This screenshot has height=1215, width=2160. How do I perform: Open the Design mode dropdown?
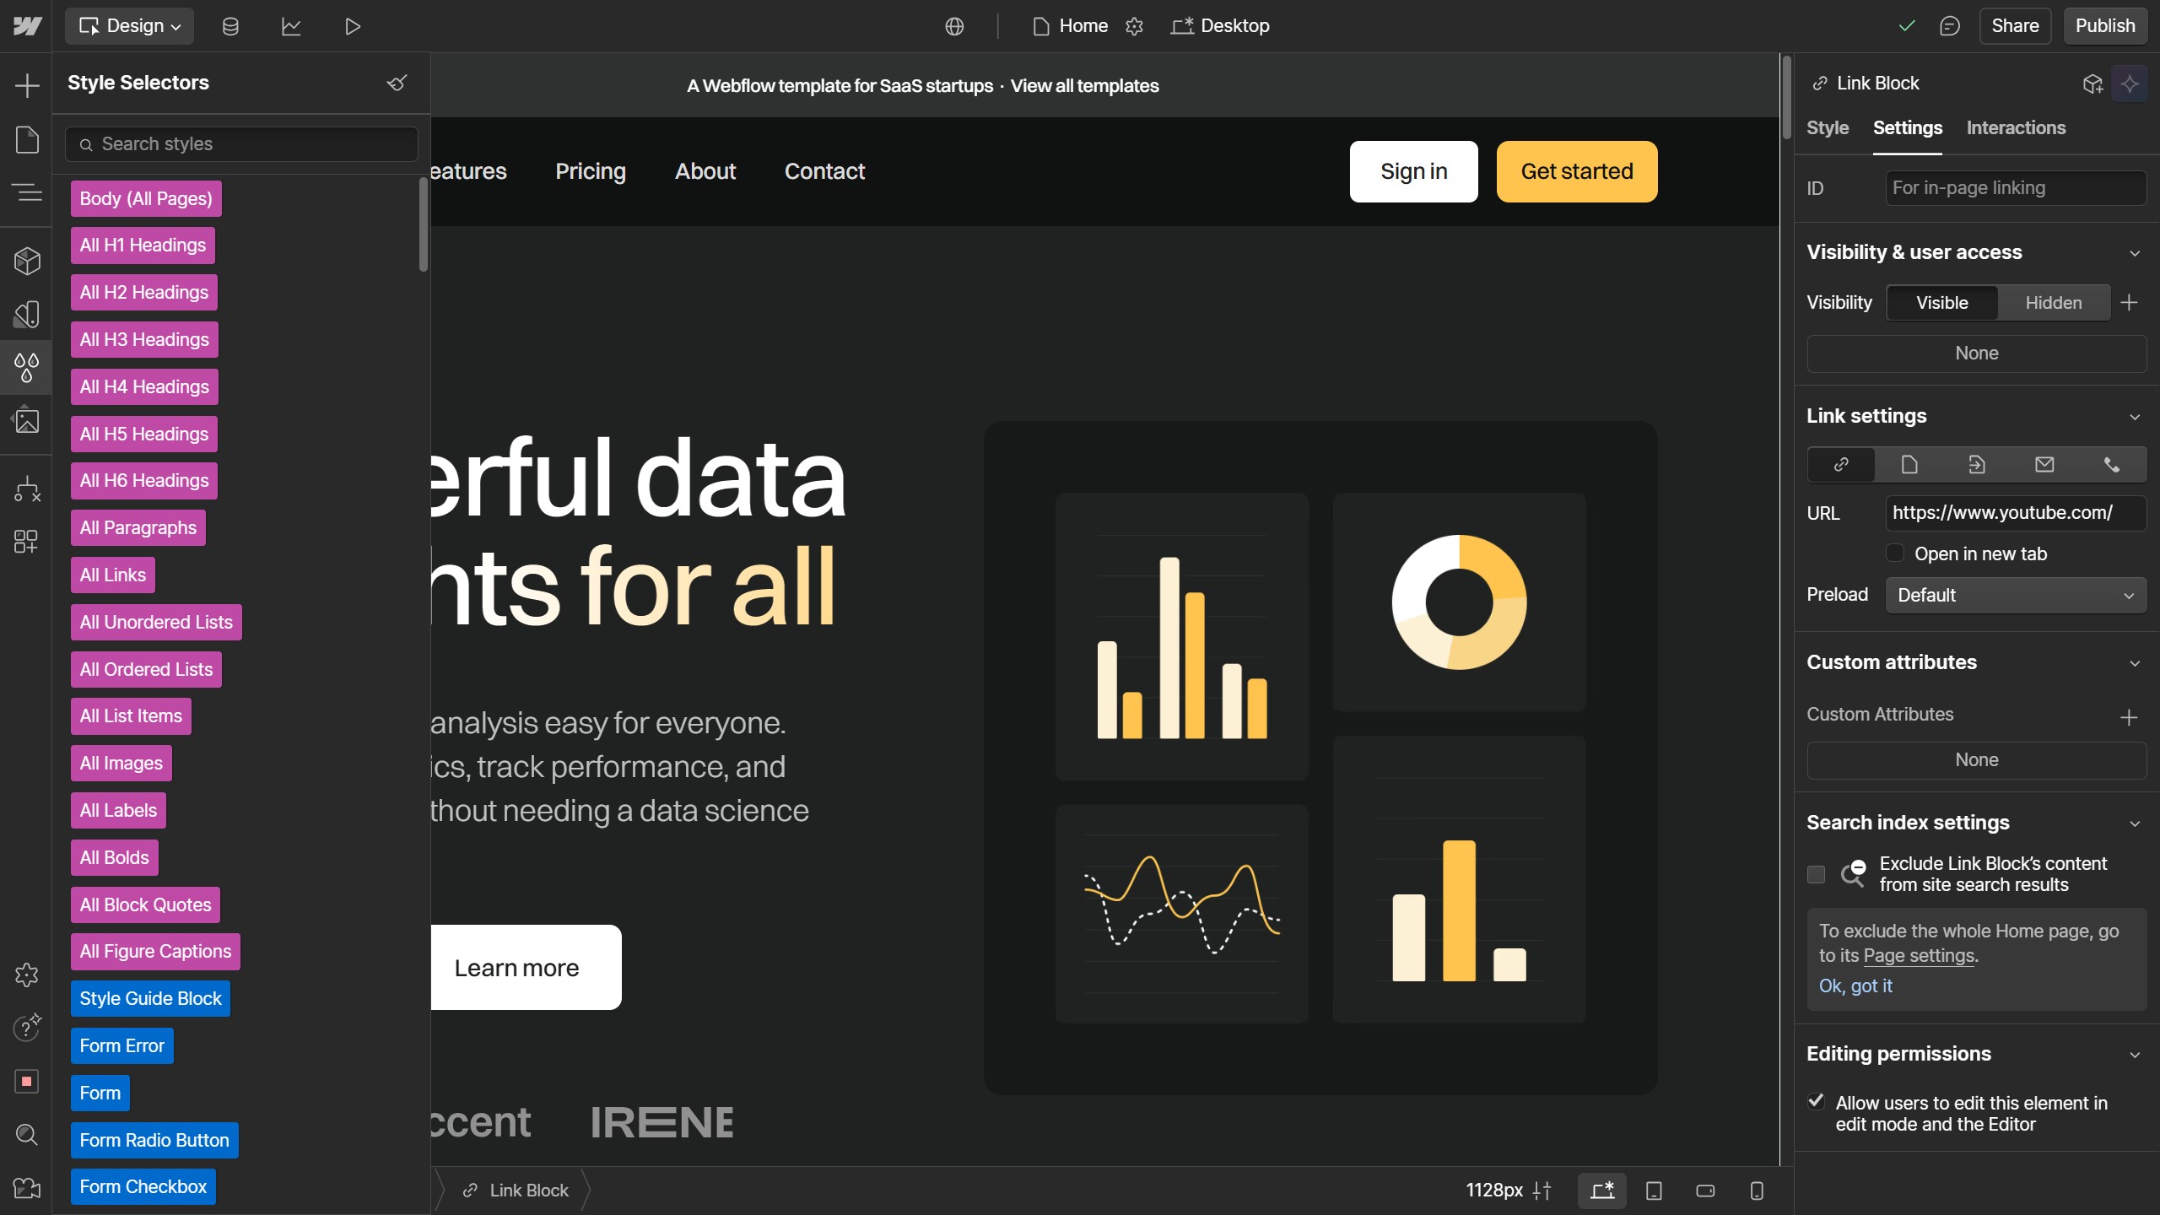click(x=129, y=26)
